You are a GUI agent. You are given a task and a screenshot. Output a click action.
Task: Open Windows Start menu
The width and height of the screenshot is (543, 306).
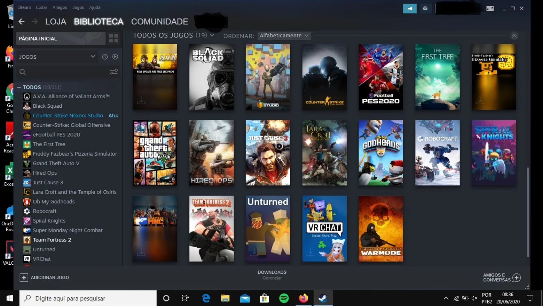[9, 298]
